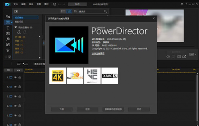Open the Project Room sidebar icon
Image resolution: width=199 pixels, height=126 pixels.
(x=8, y=22)
